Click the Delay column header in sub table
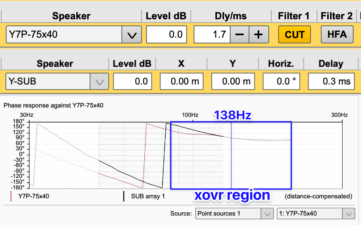The height and width of the screenshot is (225, 361). pos(331,64)
